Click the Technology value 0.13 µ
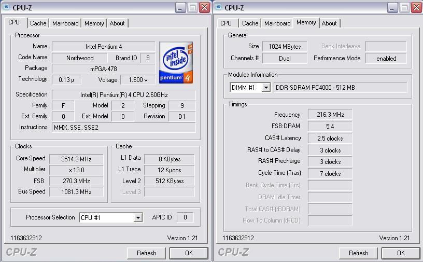 66,80
